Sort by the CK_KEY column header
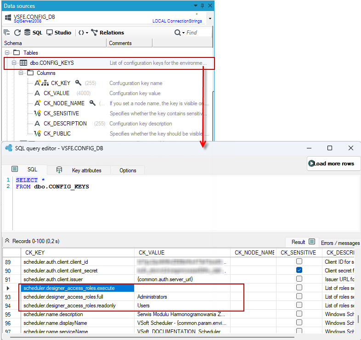Screen dimensions: 361x340 coord(78,253)
